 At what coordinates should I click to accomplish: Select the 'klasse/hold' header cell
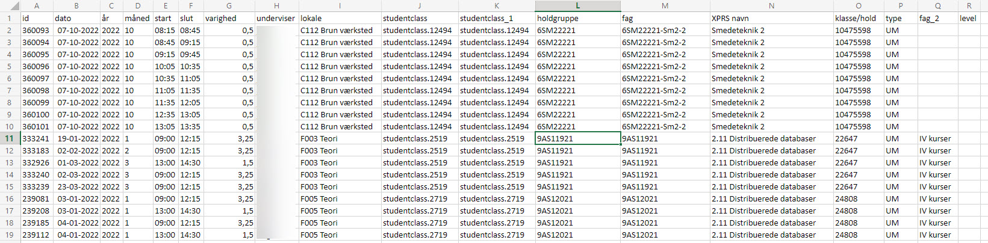point(858,18)
